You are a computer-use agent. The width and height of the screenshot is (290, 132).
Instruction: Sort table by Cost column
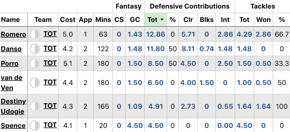68,20
